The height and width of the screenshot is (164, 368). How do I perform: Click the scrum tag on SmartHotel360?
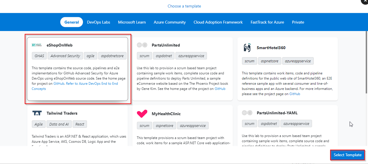coord(249,61)
